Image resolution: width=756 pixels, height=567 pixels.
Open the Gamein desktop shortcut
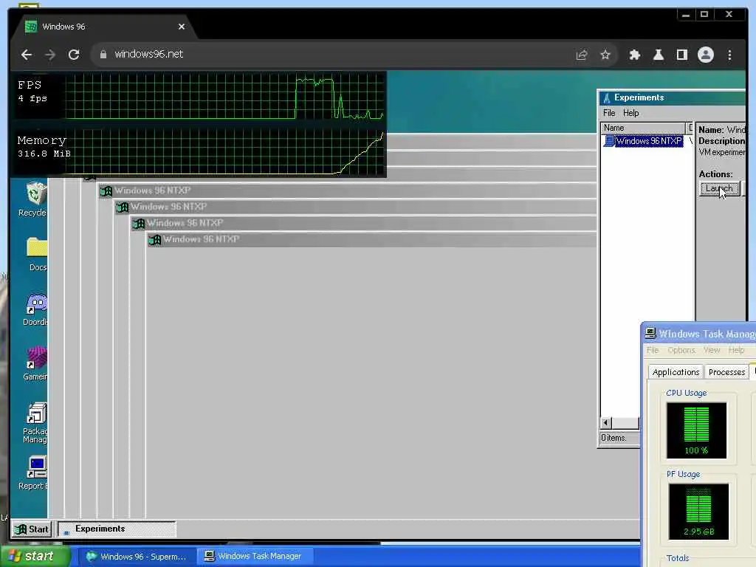tap(35, 363)
